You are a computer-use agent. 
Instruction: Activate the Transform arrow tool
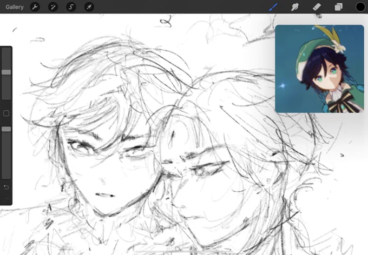point(89,7)
